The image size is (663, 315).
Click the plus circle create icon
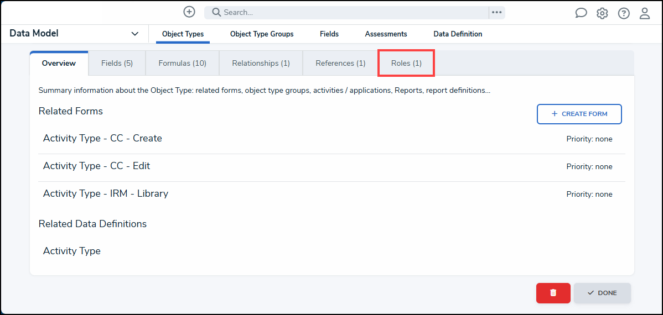click(x=189, y=12)
